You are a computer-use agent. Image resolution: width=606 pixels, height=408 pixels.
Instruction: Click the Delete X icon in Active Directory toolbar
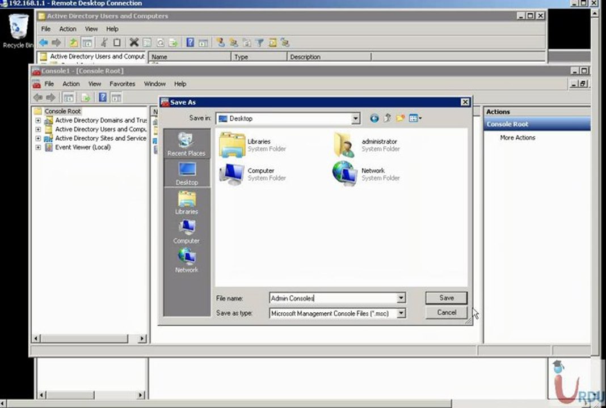pos(134,42)
